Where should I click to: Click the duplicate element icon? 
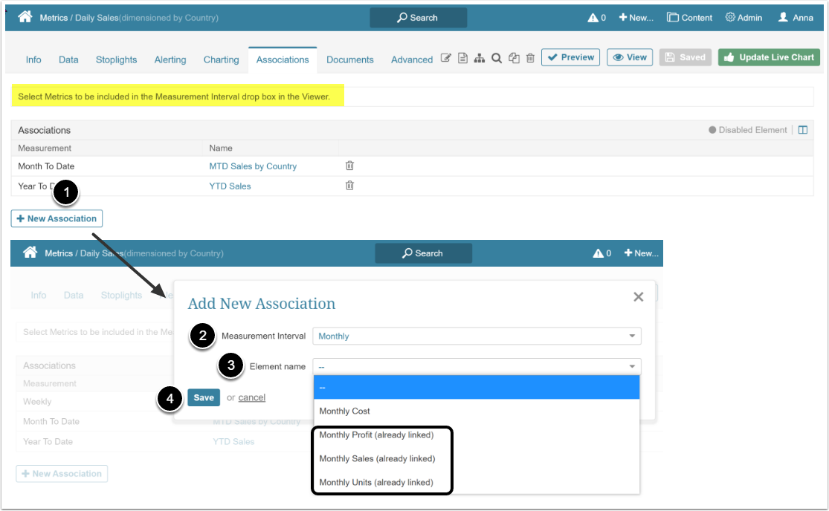click(514, 59)
